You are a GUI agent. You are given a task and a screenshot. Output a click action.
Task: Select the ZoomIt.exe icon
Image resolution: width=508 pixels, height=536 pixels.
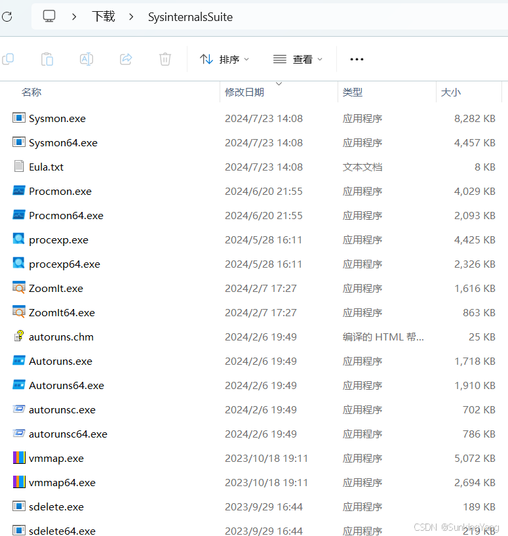19,287
